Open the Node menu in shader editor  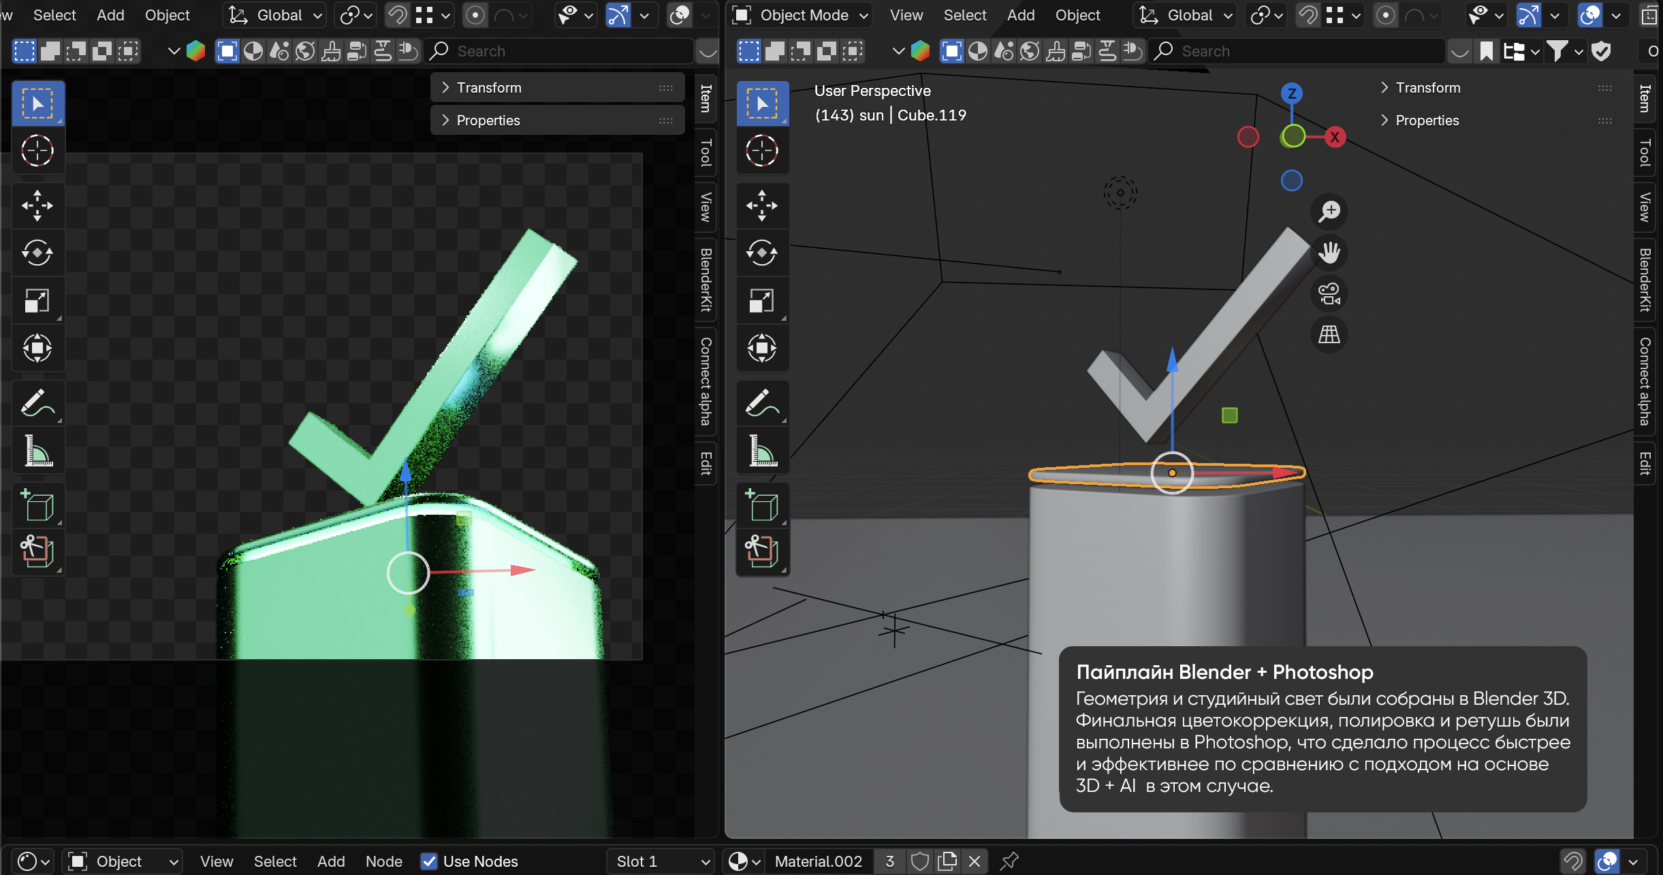coord(384,861)
